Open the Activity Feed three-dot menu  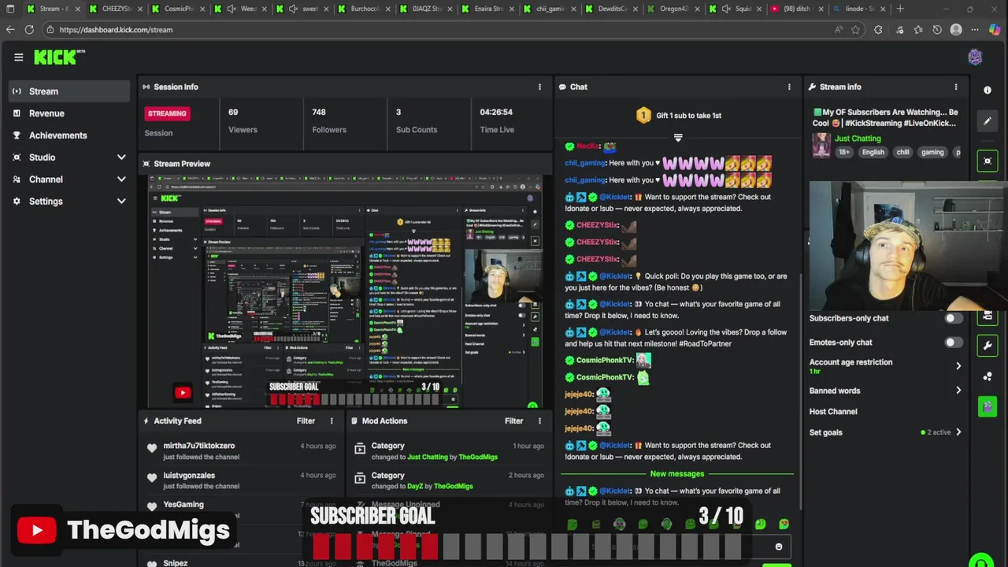[332, 421]
